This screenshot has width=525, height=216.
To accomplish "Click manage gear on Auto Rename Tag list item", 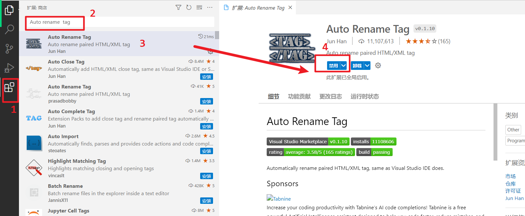I will click(x=210, y=51).
